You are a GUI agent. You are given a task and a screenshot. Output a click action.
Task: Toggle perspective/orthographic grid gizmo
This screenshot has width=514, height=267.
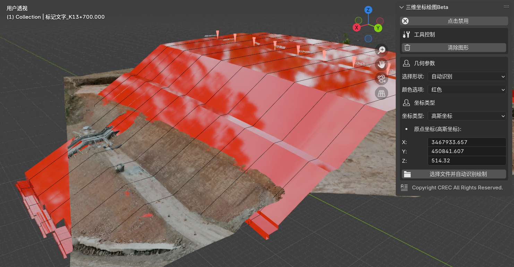pyautogui.click(x=382, y=94)
